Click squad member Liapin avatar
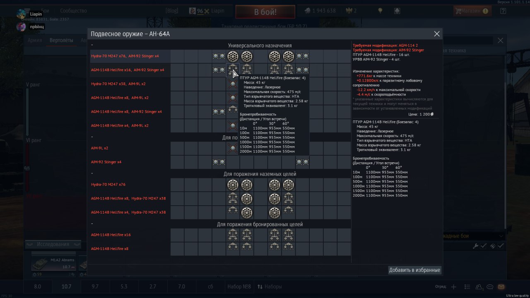Screen dimensions: 530x298 (22, 14)
